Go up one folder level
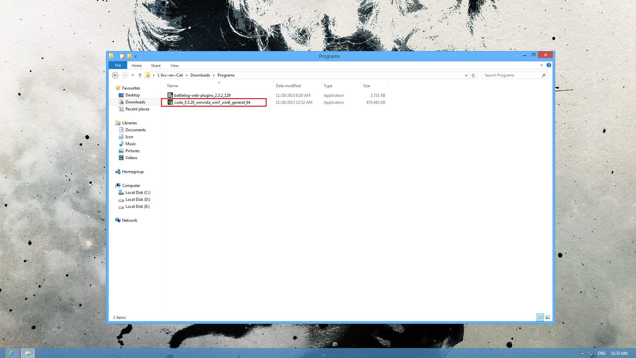The height and width of the screenshot is (358, 636). [x=140, y=75]
